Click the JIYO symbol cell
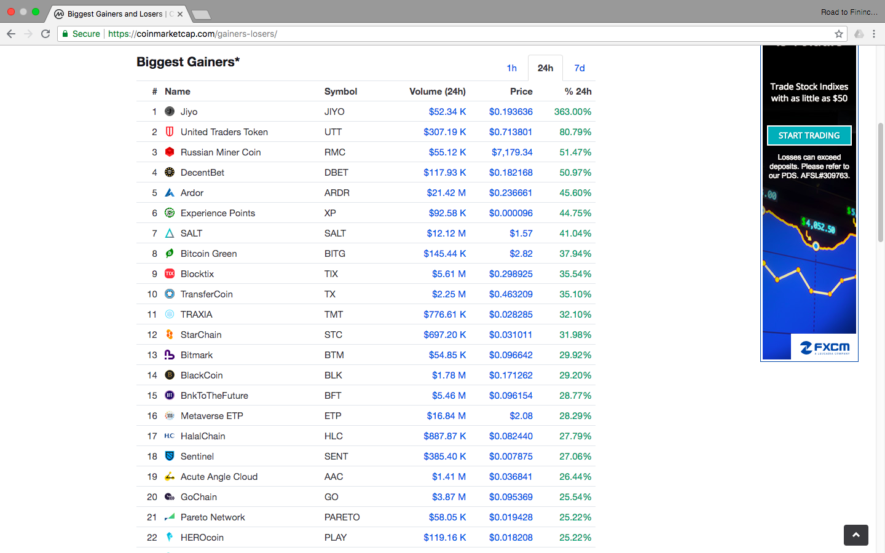This screenshot has width=885, height=553. pyautogui.click(x=334, y=112)
